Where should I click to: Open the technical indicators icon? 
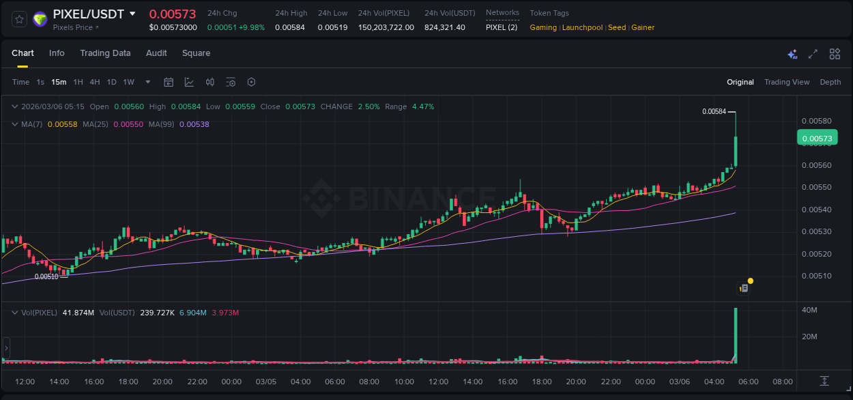(x=231, y=82)
